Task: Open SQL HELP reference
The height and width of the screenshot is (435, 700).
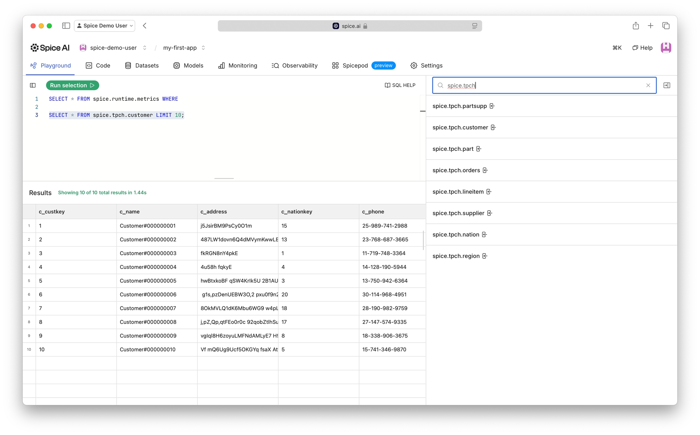Action: [400, 85]
